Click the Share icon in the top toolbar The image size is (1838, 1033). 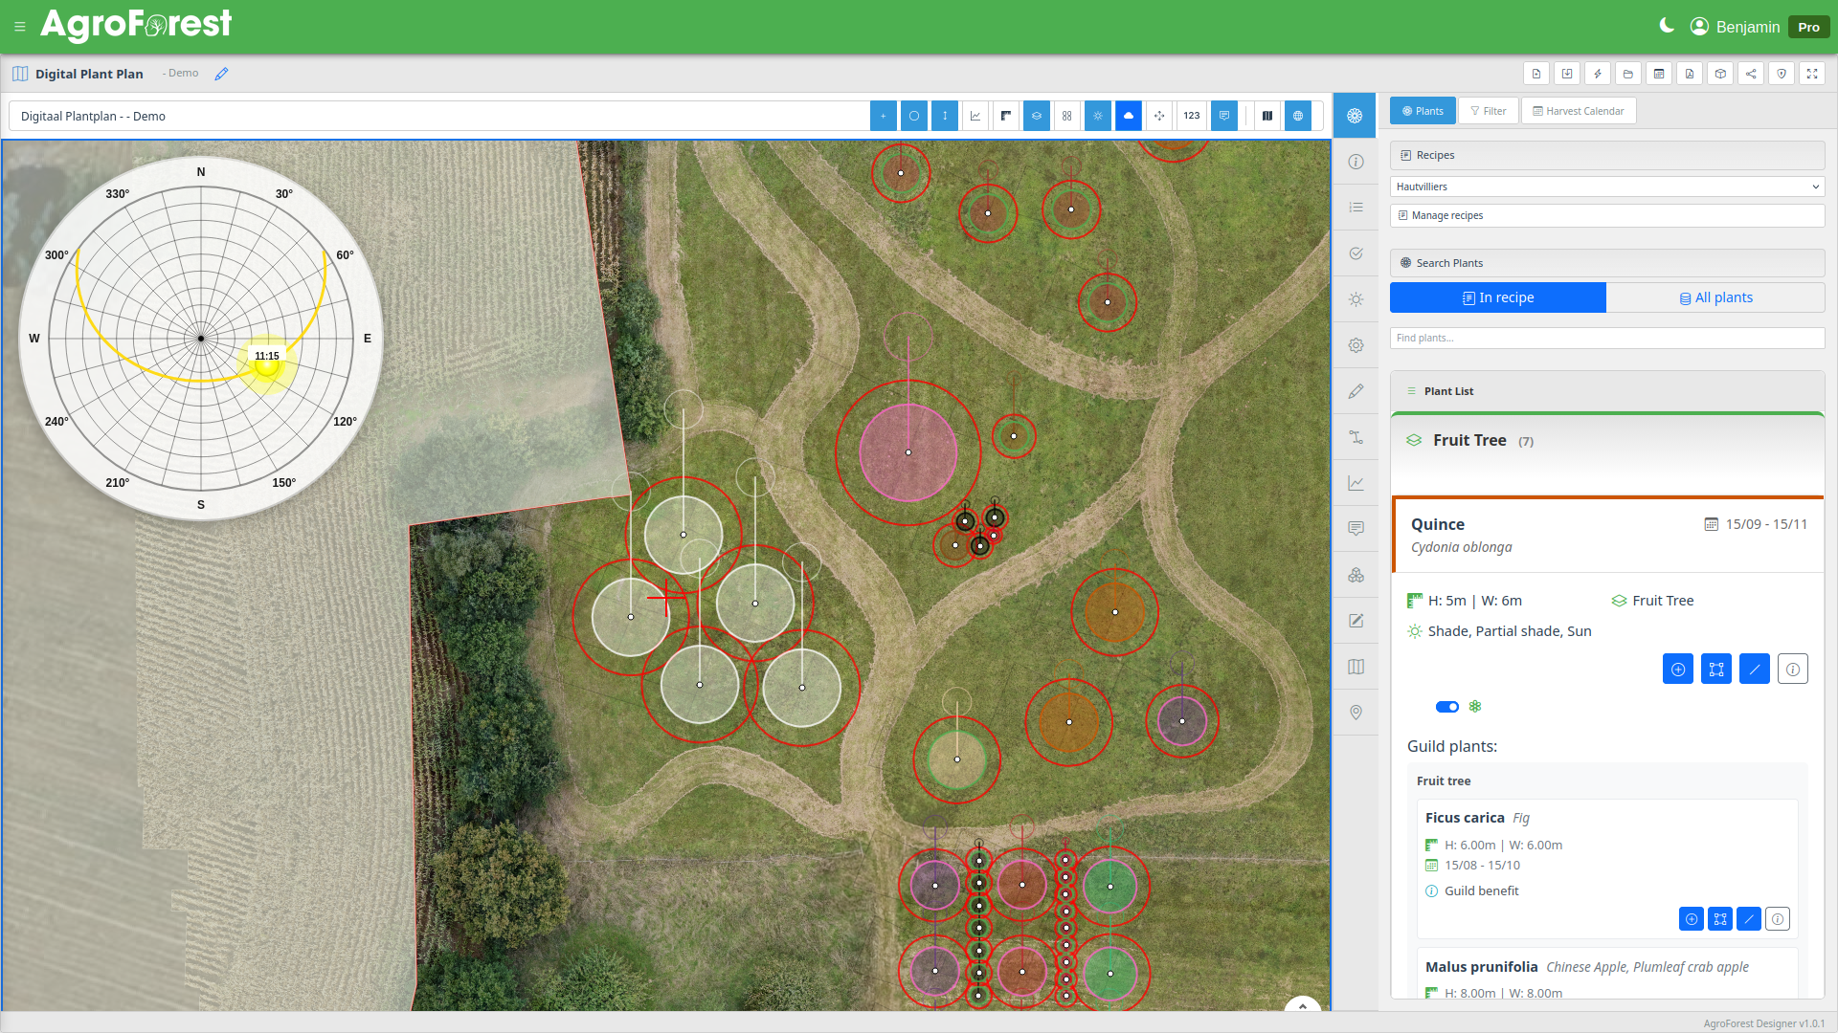tap(1751, 73)
